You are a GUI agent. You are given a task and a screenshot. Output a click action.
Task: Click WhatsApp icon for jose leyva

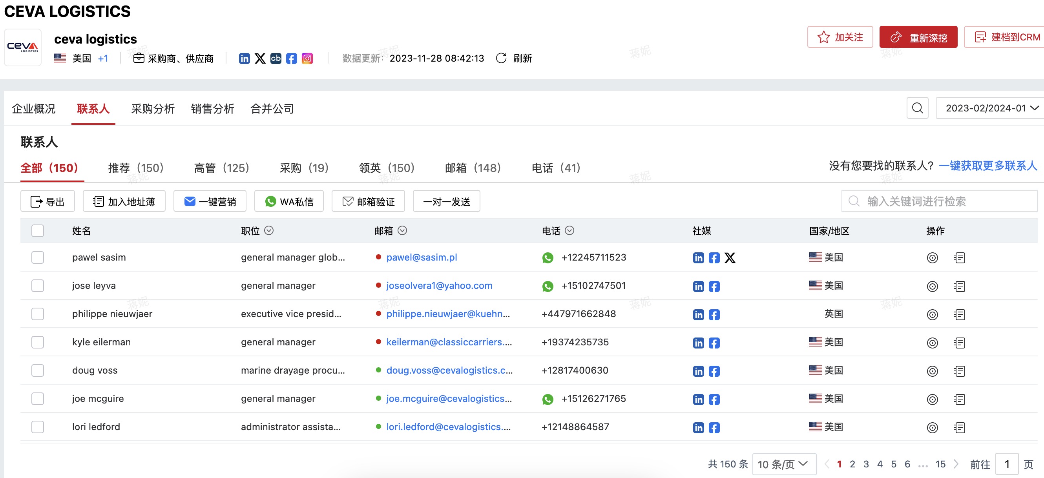tap(548, 286)
